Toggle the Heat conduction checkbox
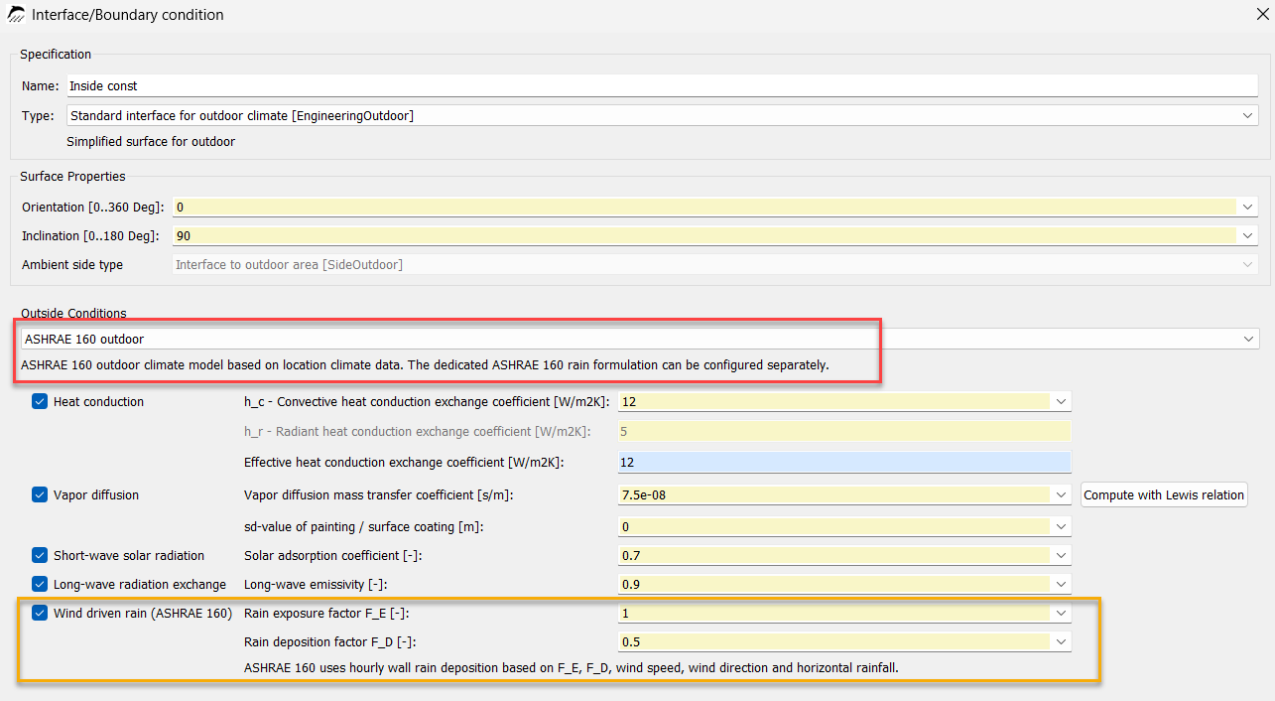Image resolution: width=1275 pixels, height=701 pixels. point(40,402)
